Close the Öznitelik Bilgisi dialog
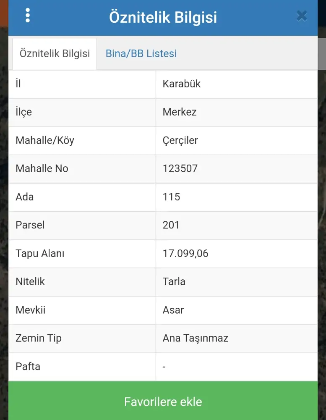This screenshot has height=420, width=326. (302, 16)
